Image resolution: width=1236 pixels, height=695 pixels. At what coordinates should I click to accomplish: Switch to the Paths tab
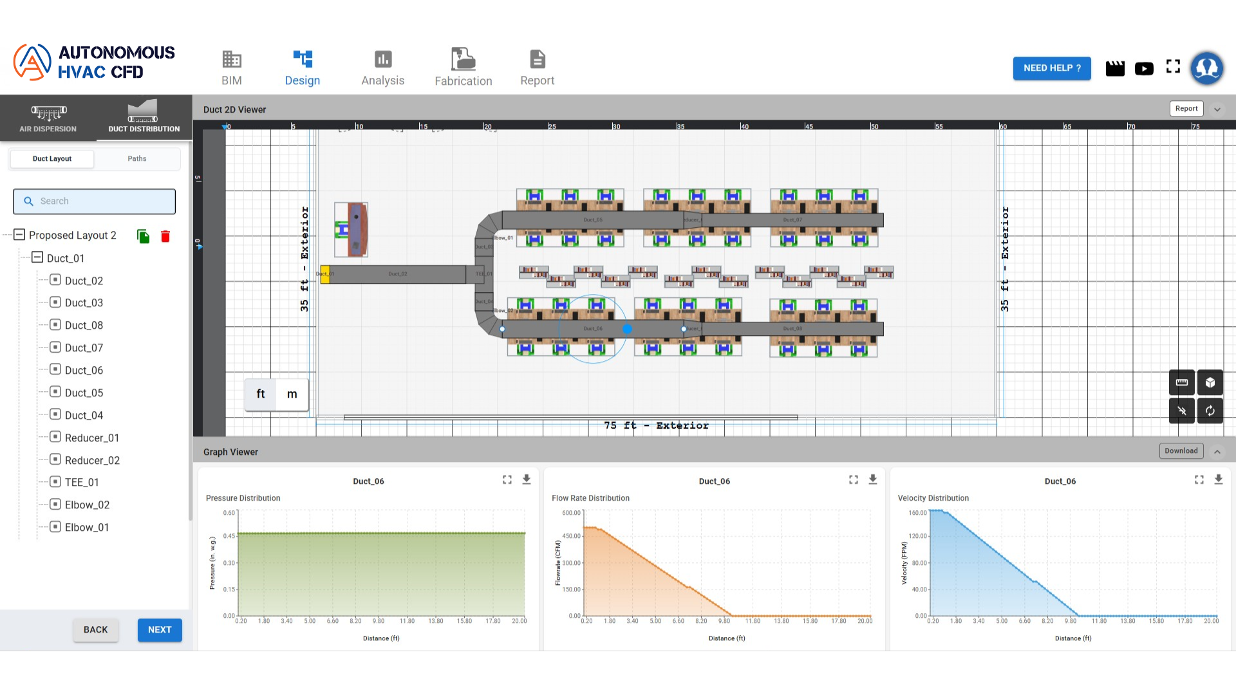136,158
